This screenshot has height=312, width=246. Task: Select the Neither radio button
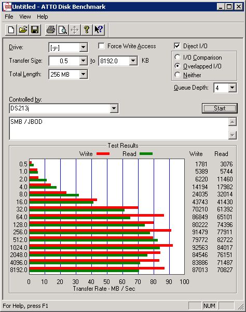click(x=177, y=75)
